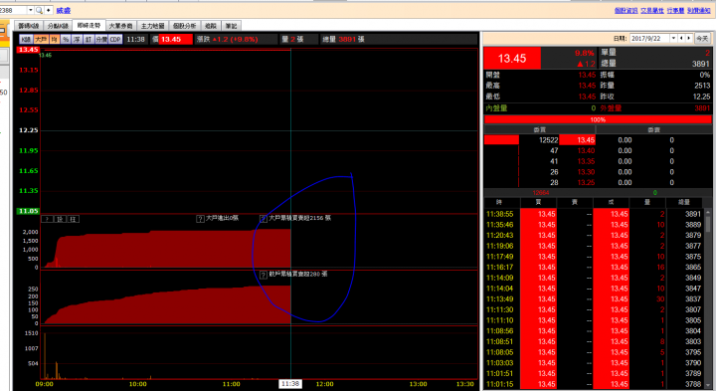
Task: Select the 11:35:46 tick row
Action: tap(594, 225)
